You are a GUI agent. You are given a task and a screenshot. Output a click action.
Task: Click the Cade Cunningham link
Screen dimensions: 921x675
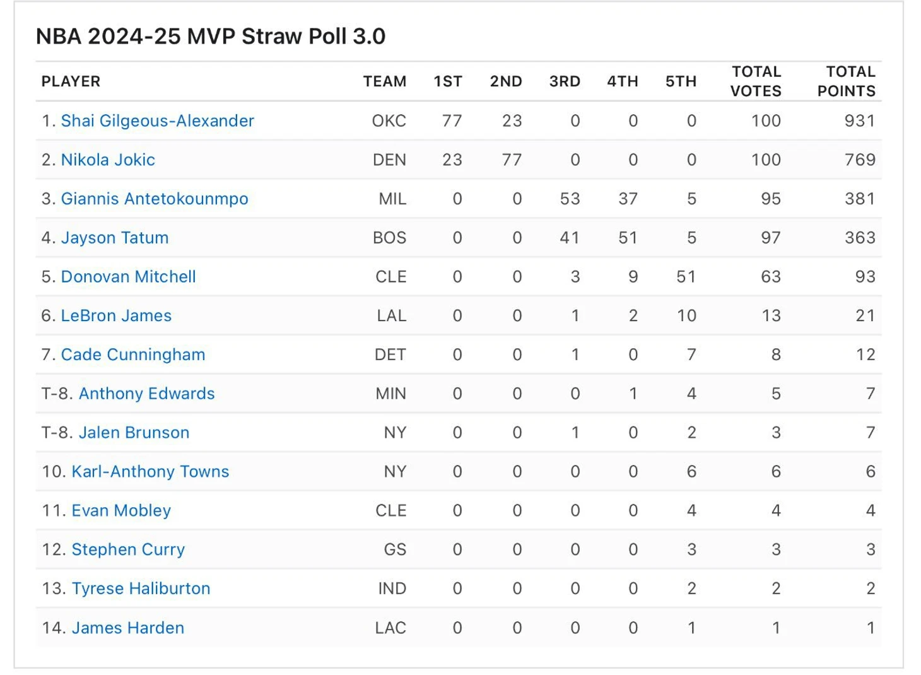133,355
